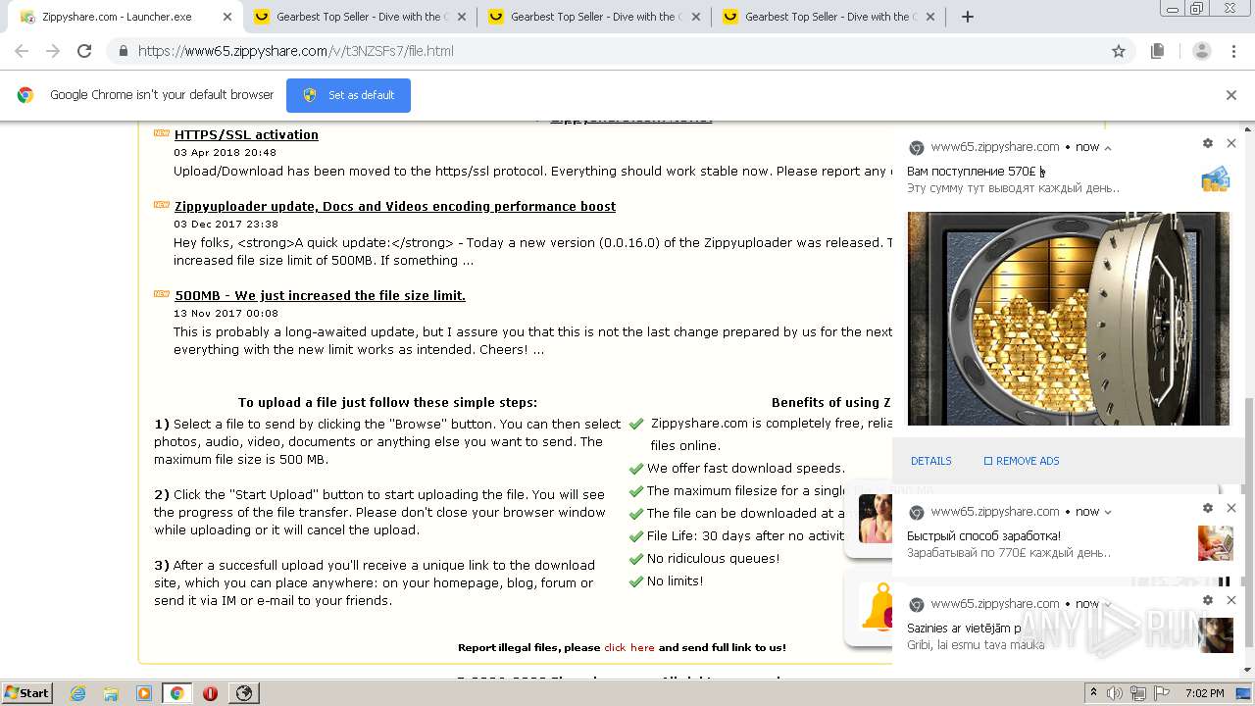Click the volume speaker tray icon
Image resolution: width=1255 pixels, height=706 pixels.
(1115, 693)
